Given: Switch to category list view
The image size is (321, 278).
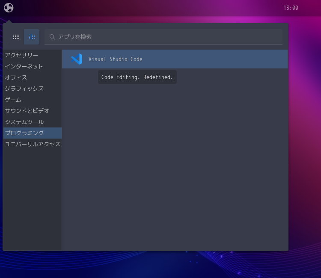Looking at the screenshot, I should click(x=32, y=37).
